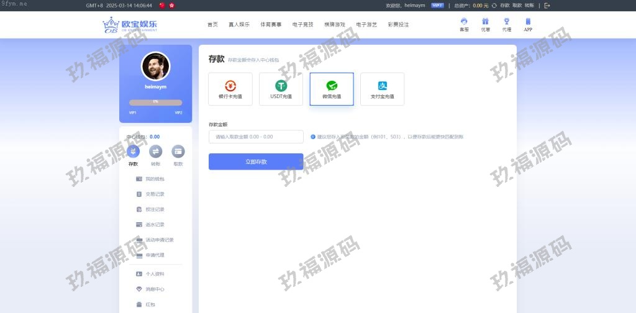Image resolution: width=636 pixels, height=313 pixels.
Task: Open the 彩票投注 navigation menu
Action: point(398,25)
